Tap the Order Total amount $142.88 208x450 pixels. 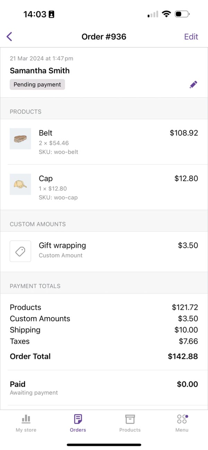[183, 357]
